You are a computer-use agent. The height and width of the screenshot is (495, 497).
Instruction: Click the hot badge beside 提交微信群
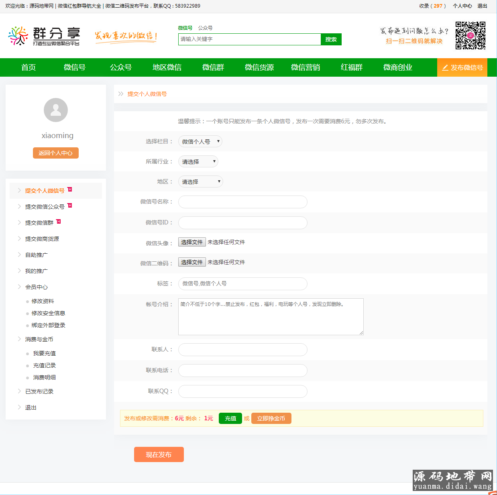pyautogui.click(x=59, y=222)
